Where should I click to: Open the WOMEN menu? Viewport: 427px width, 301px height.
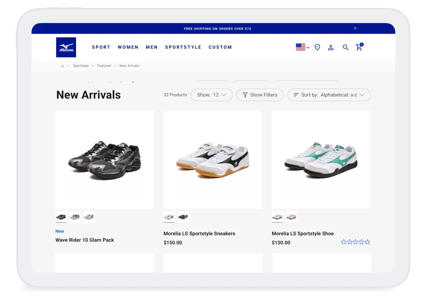[x=128, y=47]
